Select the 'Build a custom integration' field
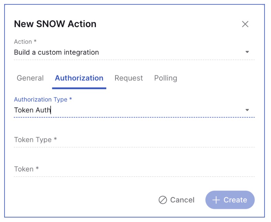Screen dimensions: 271x222 coord(134,52)
